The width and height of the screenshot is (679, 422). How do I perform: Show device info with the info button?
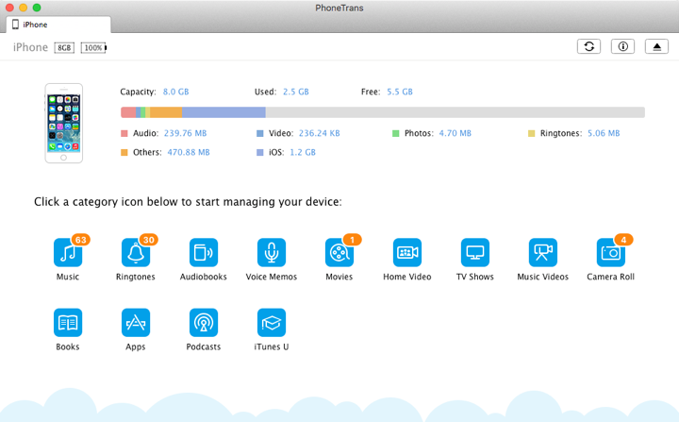click(x=622, y=46)
